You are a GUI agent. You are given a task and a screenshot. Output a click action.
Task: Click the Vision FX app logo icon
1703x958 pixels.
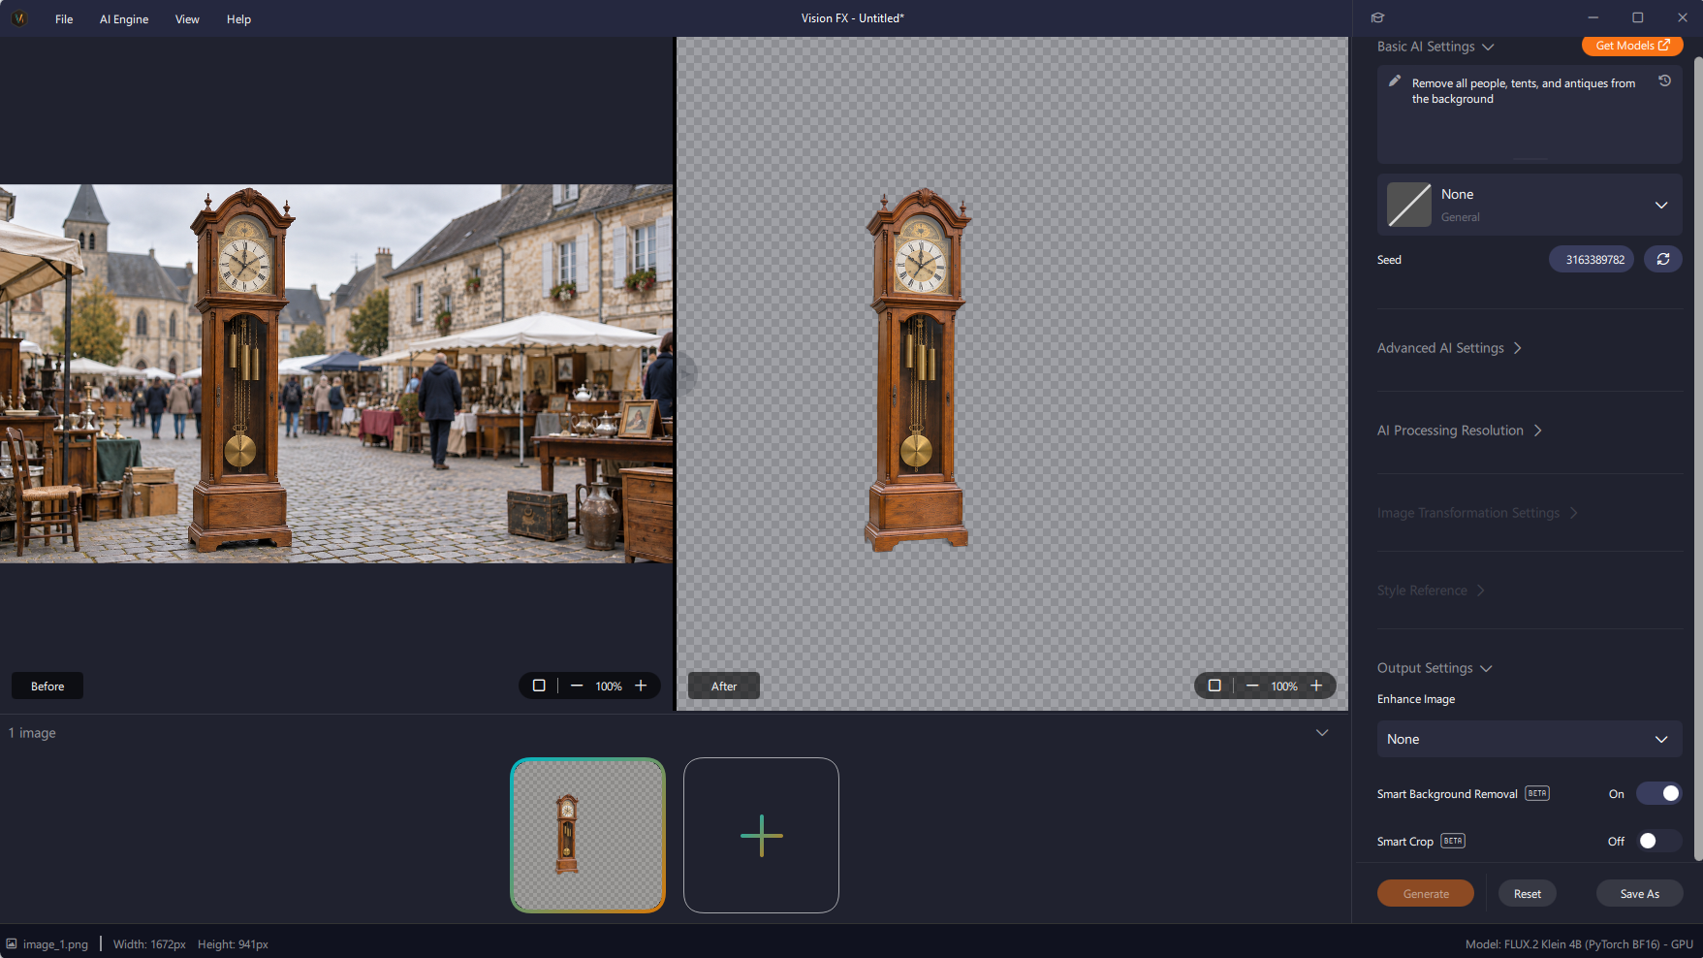click(x=19, y=18)
